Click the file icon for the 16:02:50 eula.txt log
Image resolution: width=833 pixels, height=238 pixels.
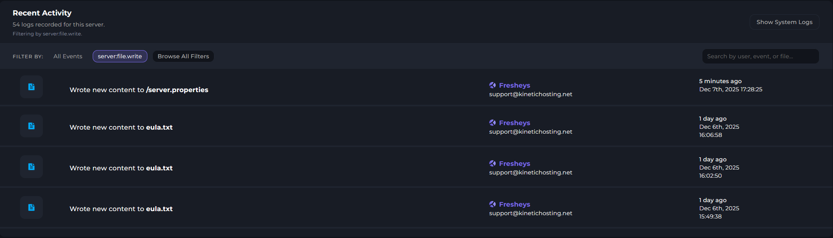pyautogui.click(x=31, y=167)
